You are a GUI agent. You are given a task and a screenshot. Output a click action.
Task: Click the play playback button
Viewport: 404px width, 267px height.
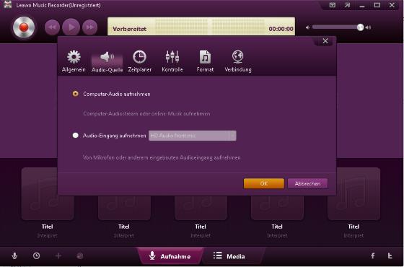click(71, 27)
